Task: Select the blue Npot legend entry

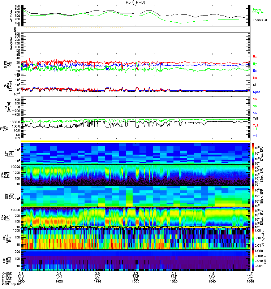Action: click(x=256, y=92)
